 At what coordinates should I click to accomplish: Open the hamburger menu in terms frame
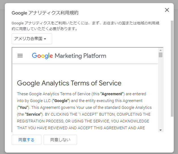(x=20, y=56)
